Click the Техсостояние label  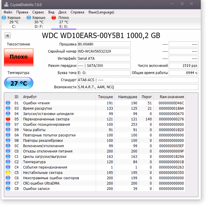click(18, 44)
